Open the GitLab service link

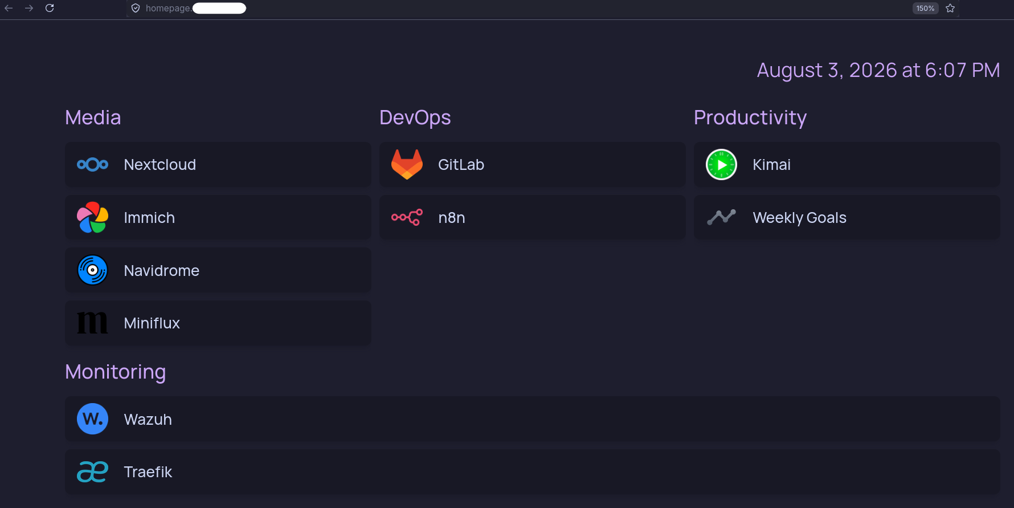(533, 165)
